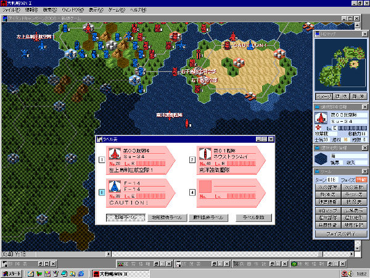This screenshot has height=278, width=370.
Task: Click the 地形情報 tool button
Action: (354, 225)
